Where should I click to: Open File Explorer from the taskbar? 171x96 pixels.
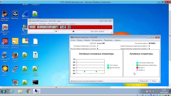pos(20,91)
